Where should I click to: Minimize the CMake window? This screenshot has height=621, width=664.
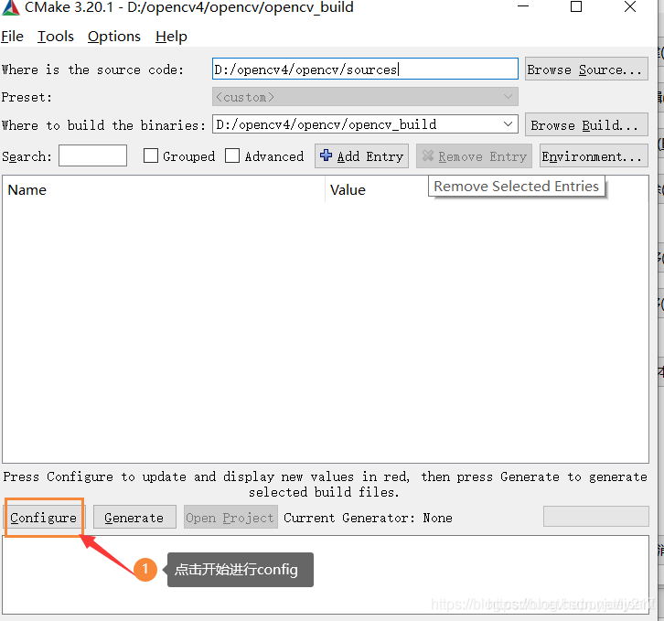click(x=523, y=6)
